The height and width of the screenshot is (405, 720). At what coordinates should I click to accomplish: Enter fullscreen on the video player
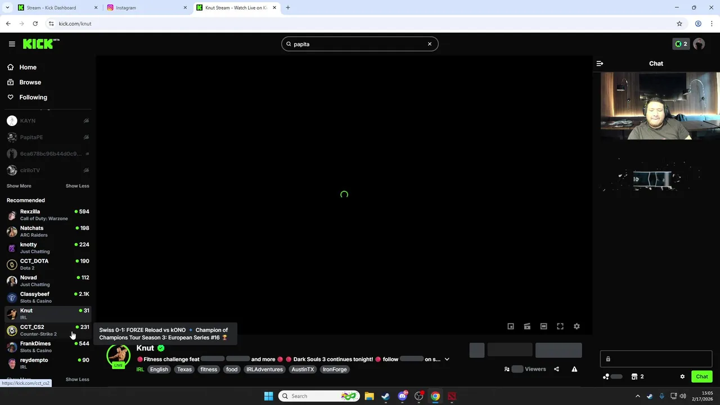(x=560, y=326)
